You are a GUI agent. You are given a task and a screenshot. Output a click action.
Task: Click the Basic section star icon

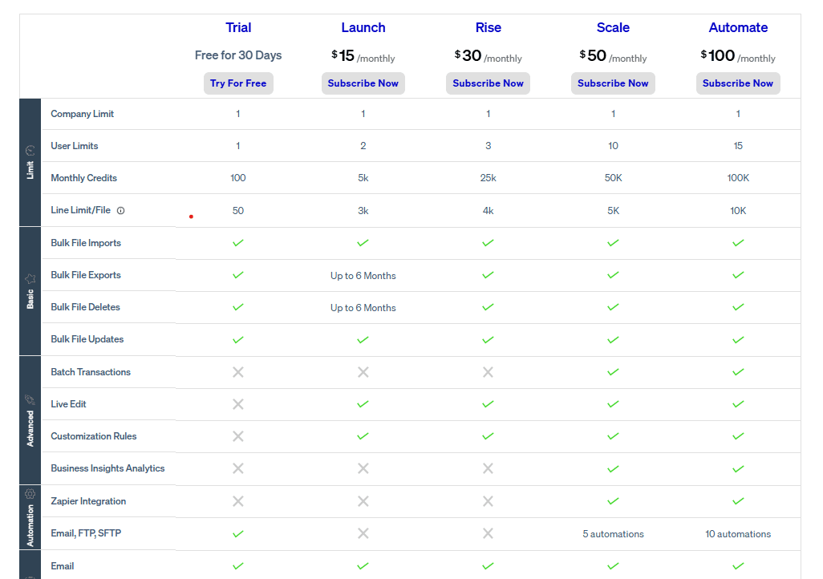tap(30, 279)
